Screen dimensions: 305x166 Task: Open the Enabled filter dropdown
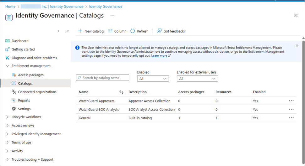(x=153, y=79)
